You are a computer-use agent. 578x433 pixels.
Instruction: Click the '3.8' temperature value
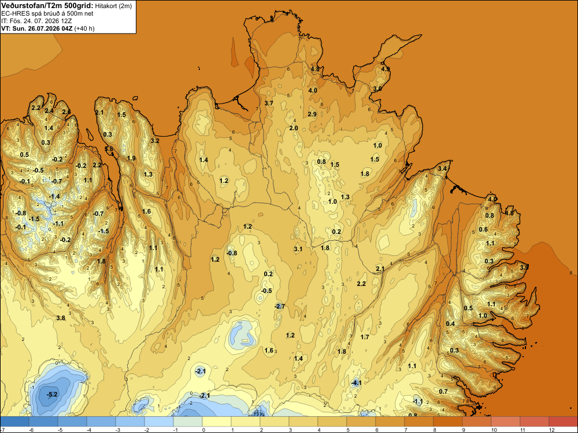pyautogui.click(x=61, y=318)
